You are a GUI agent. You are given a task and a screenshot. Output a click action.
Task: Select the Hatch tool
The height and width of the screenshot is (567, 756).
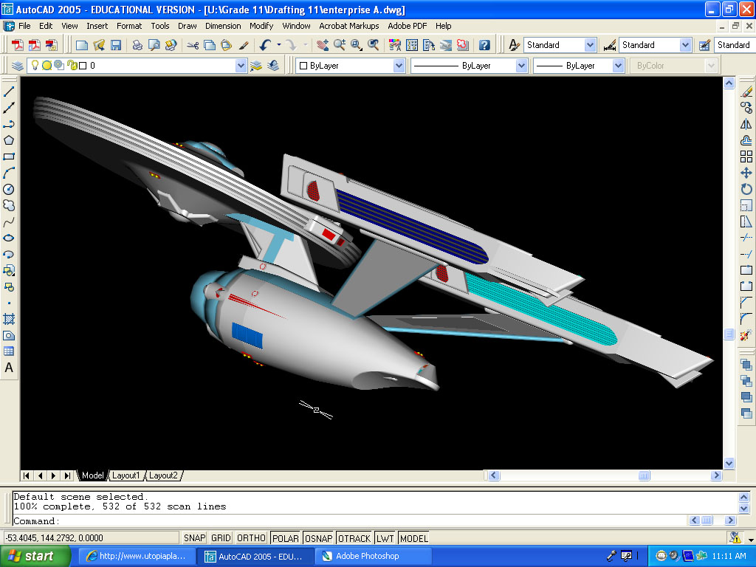pos(9,320)
